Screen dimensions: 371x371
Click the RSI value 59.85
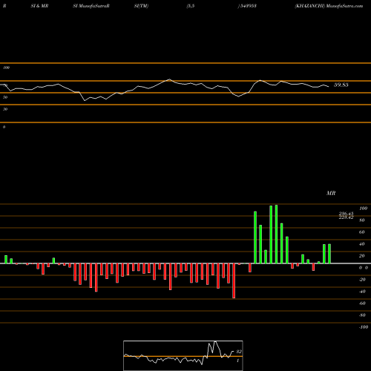341,85
